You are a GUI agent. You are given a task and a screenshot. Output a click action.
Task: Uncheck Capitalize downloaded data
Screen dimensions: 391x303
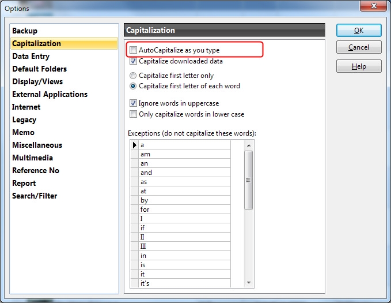point(134,61)
